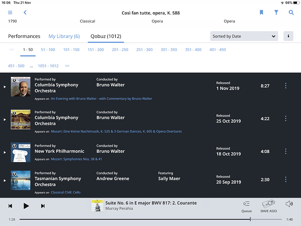Open Tasmanian Symphony Orchestra performer
Image resolution: width=301 pixels, height=226 pixels.
(58, 181)
